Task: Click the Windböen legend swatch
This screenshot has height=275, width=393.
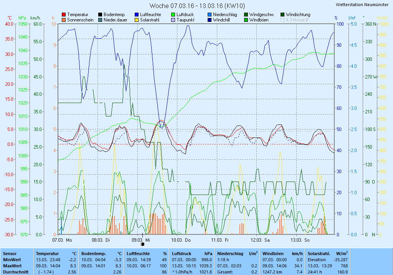Action: coord(246,20)
